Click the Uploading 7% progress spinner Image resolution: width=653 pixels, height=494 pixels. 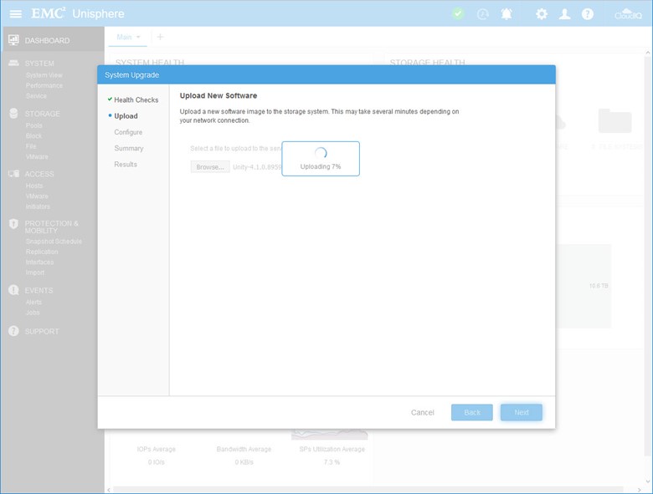click(321, 153)
